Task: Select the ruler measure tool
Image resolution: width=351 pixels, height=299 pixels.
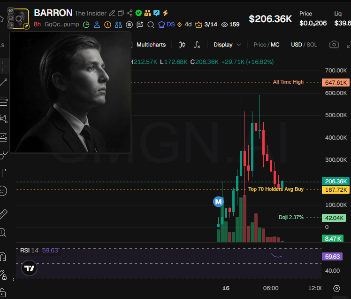Action: (x=3, y=214)
